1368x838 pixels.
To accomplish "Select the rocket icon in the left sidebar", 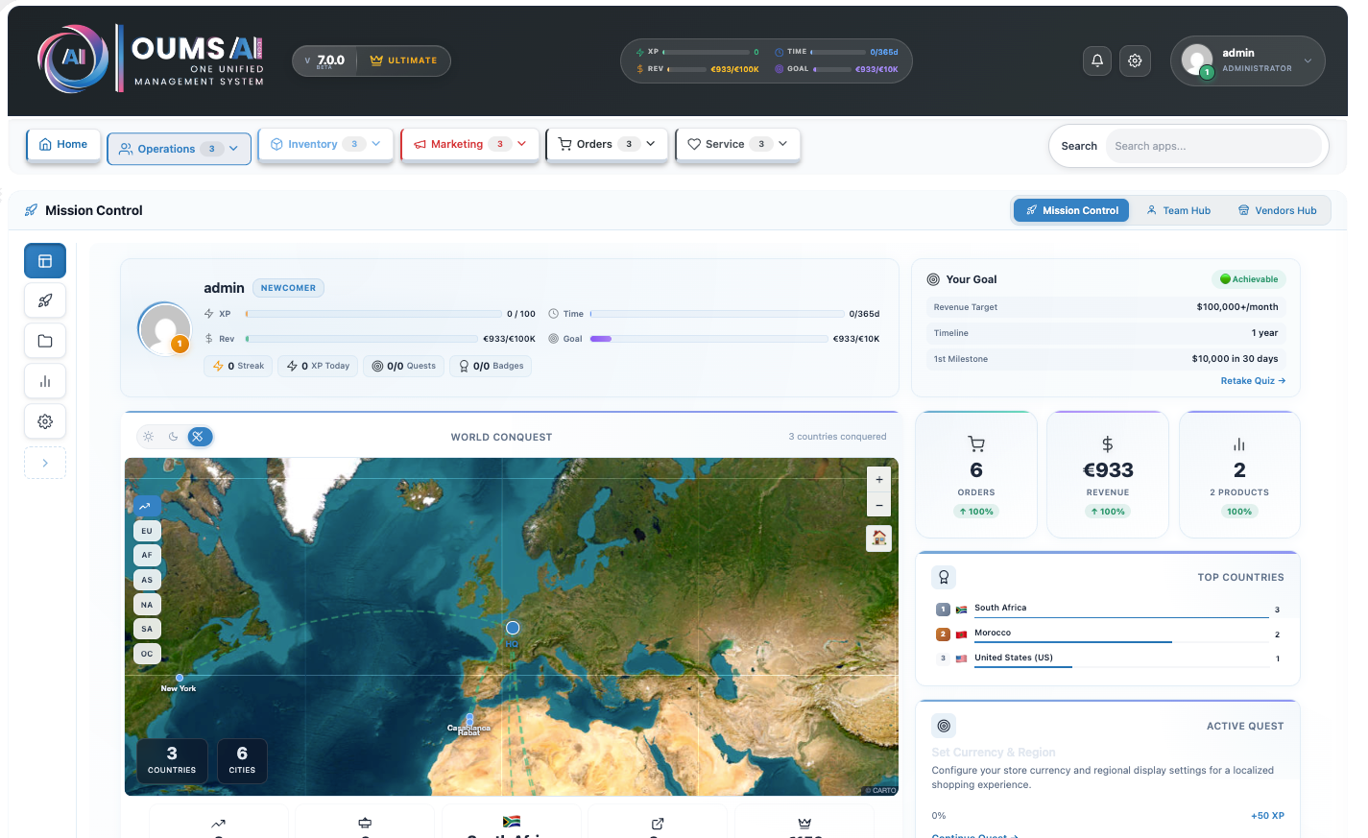I will point(45,300).
